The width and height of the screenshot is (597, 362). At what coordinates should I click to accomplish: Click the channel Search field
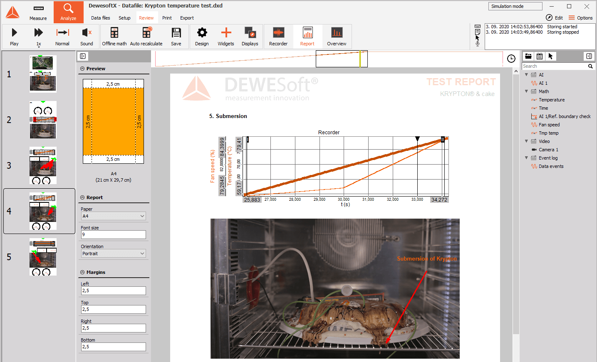coord(555,66)
